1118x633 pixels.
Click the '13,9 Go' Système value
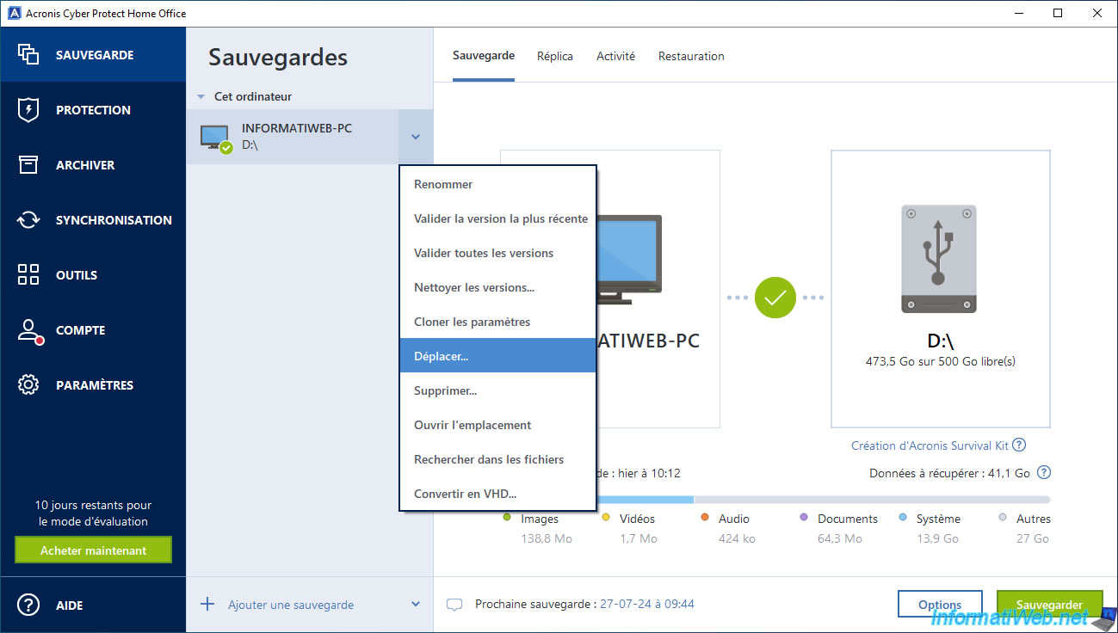point(937,538)
